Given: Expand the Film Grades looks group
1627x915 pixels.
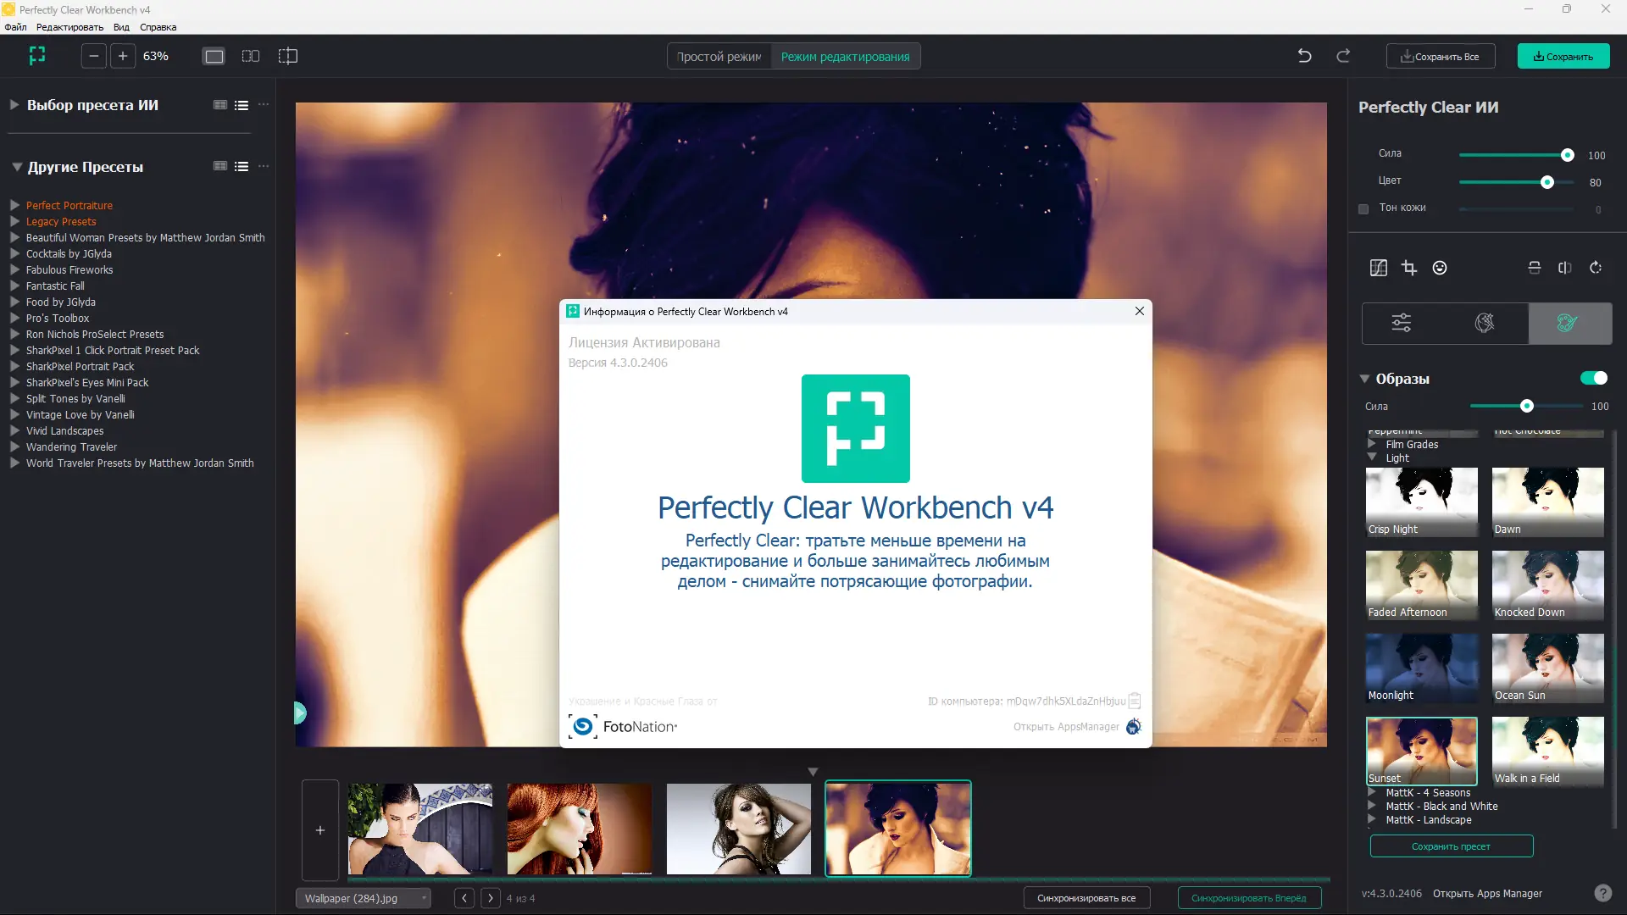Looking at the screenshot, I should (x=1372, y=444).
